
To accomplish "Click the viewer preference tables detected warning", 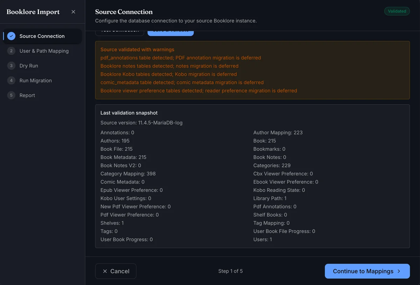I will [199, 91].
